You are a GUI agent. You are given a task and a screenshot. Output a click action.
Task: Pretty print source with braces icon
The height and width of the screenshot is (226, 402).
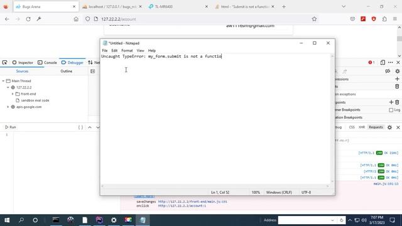point(80,127)
